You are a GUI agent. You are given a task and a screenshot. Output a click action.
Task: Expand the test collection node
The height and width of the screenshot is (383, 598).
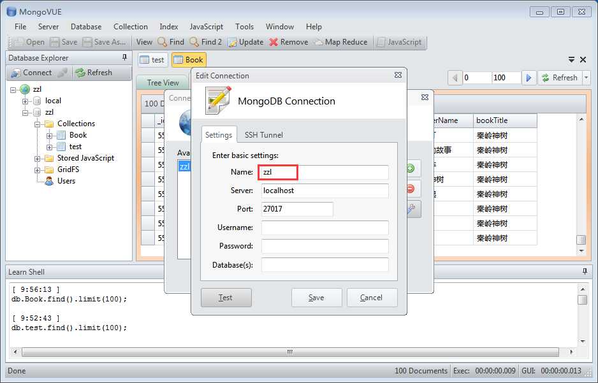tap(49, 147)
